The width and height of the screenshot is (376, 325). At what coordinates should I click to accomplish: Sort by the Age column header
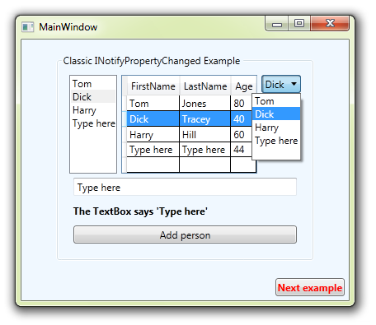pos(243,86)
